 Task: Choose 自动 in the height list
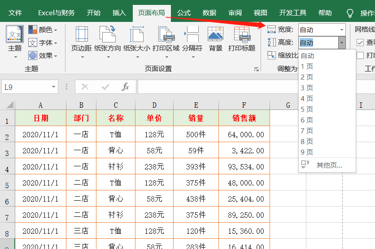point(327,56)
